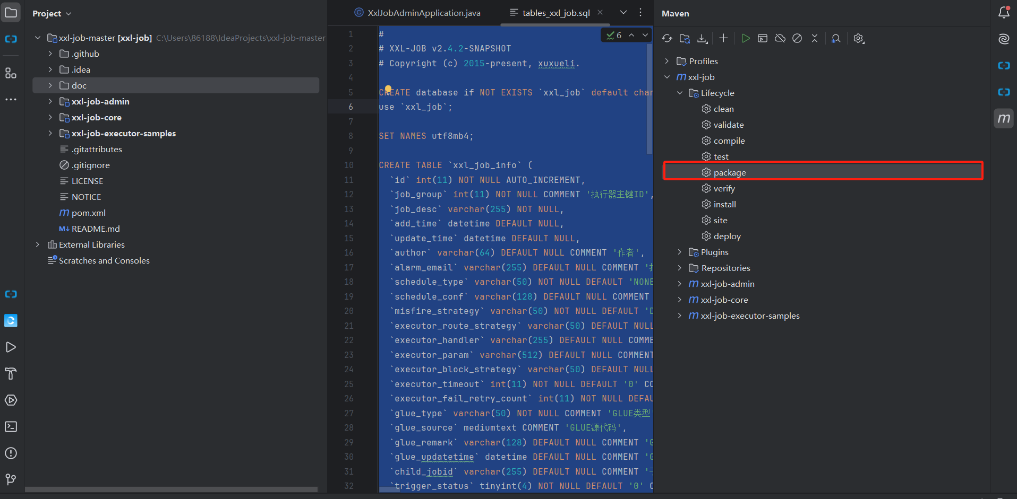Image resolution: width=1017 pixels, height=499 pixels.
Task: Place cursor on line 6 'use xxl_job'
Action: [416, 107]
